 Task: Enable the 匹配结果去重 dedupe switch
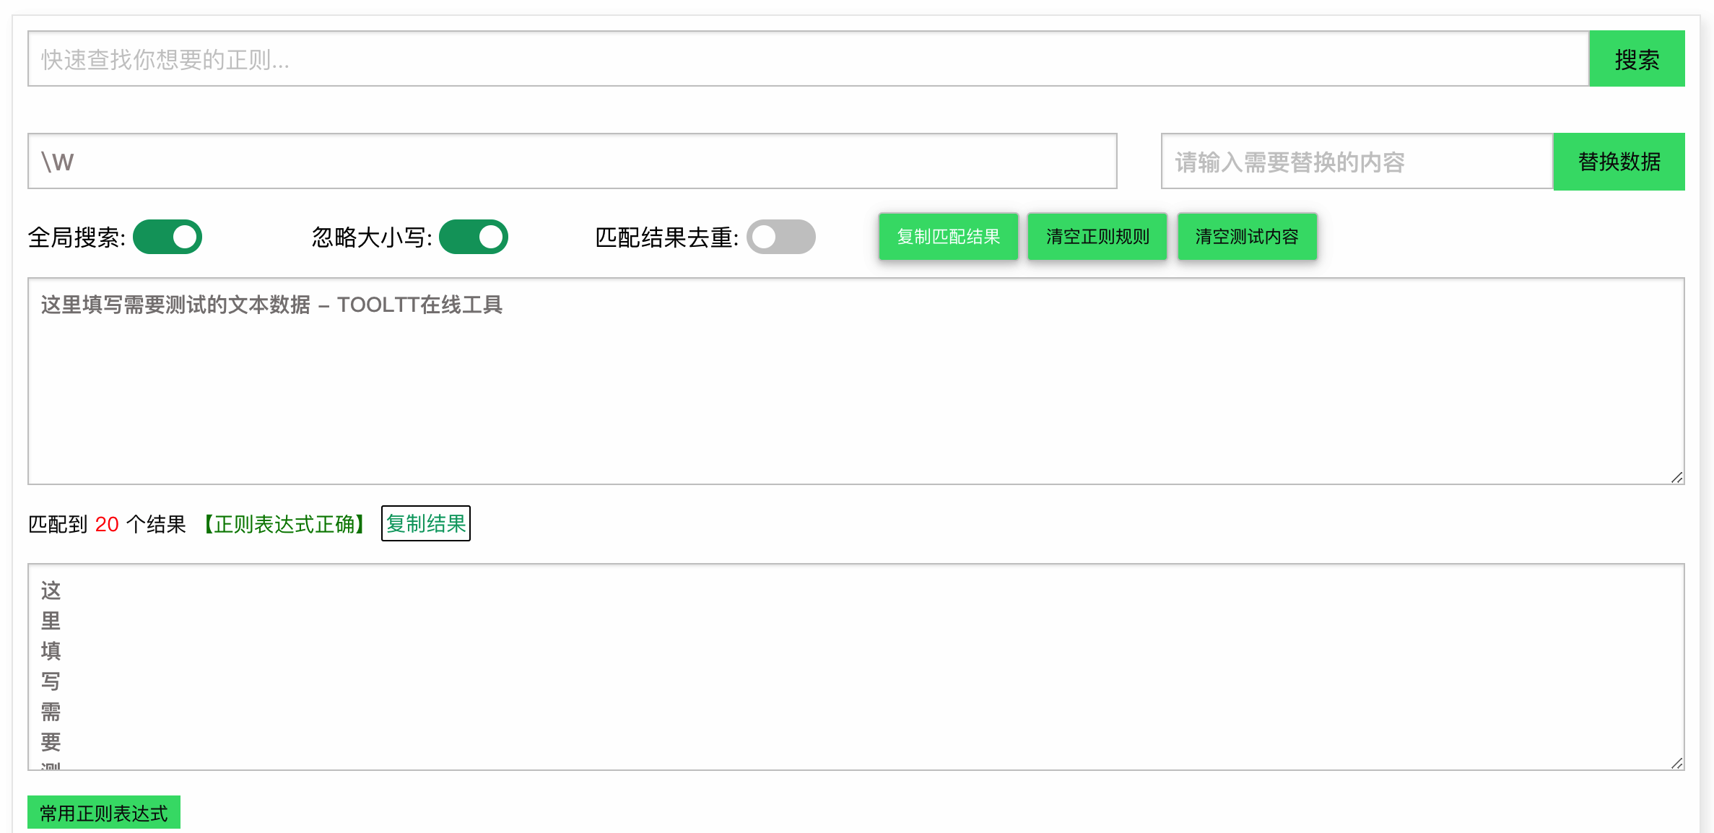pyautogui.click(x=780, y=237)
